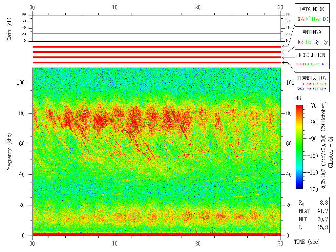336x252 pixels.
Task: Click the horizontal gain line in Gain plot
Action: (x=157, y=33)
